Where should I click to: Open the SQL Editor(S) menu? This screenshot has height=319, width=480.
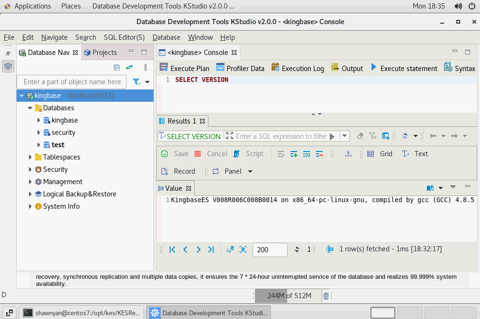point(124,37)
